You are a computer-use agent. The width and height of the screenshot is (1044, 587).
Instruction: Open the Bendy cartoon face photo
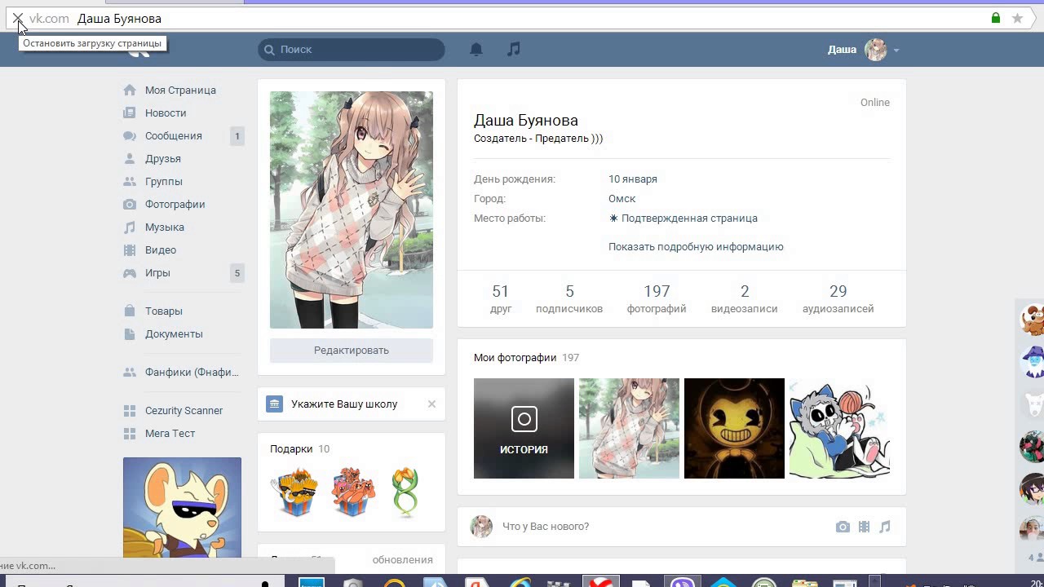(x=734, y=428)
